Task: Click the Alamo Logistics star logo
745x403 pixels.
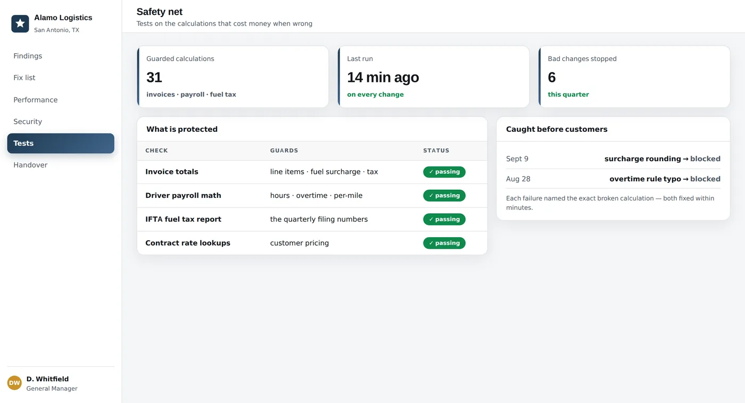Action: click(20, 23)
